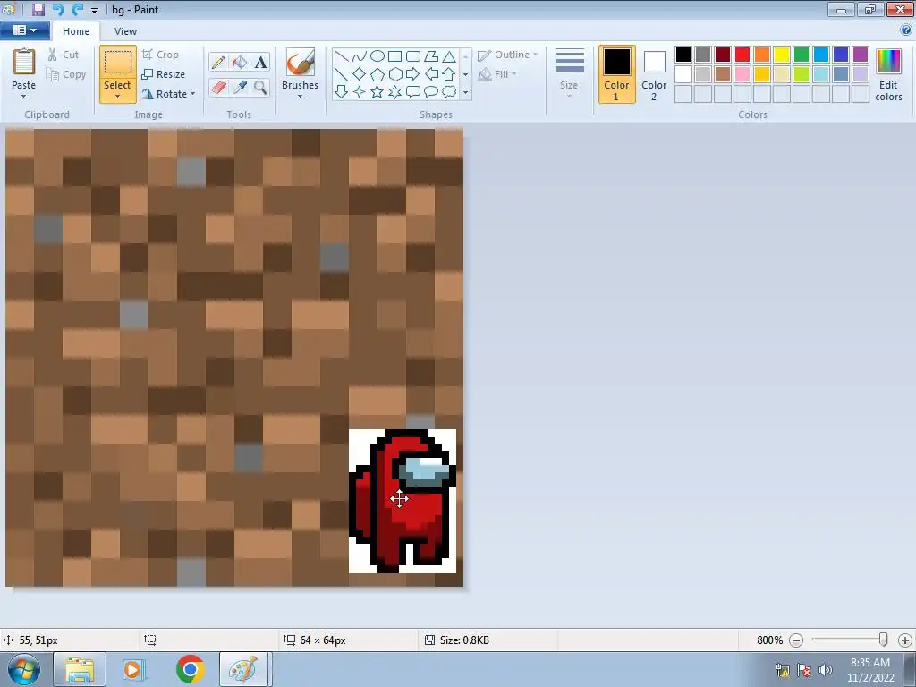
Task: Select the Cloud callout shape
Action: tap(449, 92)
